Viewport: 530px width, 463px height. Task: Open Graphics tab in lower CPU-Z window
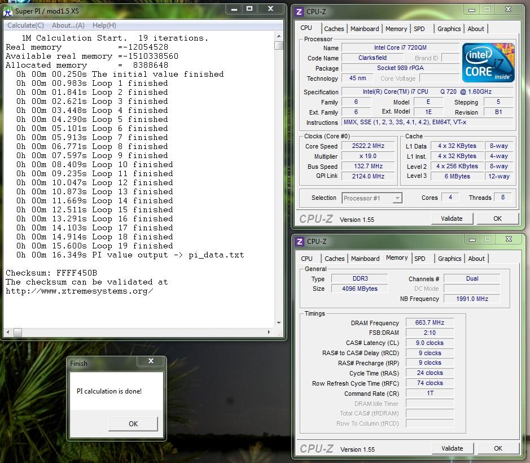(449, 259)
